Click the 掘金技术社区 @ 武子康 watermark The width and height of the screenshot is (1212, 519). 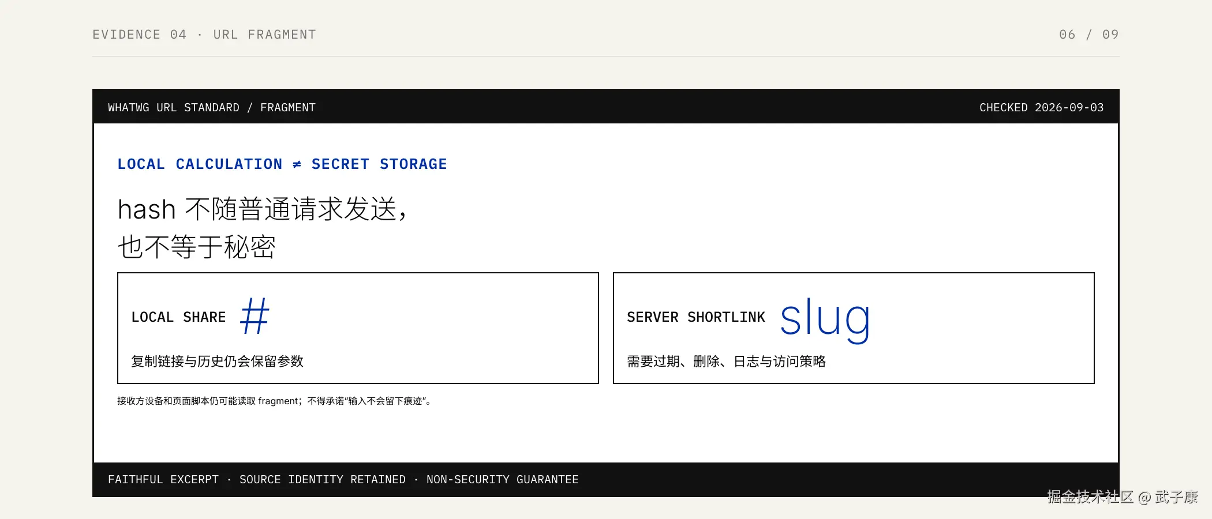pyautogui.click(x=1123, y=497)
